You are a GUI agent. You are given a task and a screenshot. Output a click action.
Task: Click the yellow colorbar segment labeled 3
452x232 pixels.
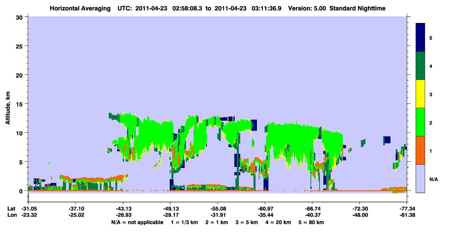click(420, 94)
